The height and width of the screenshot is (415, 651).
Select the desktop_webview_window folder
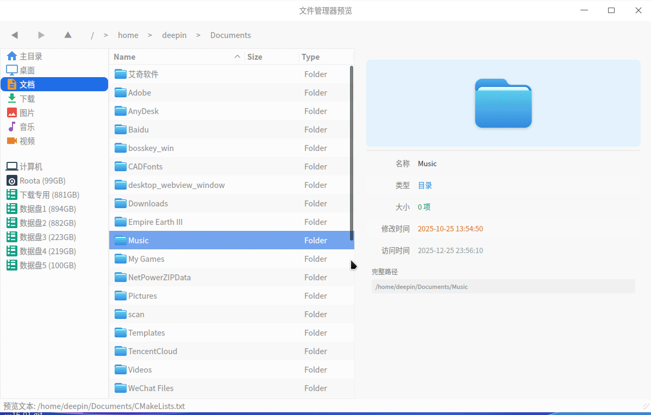231,185
